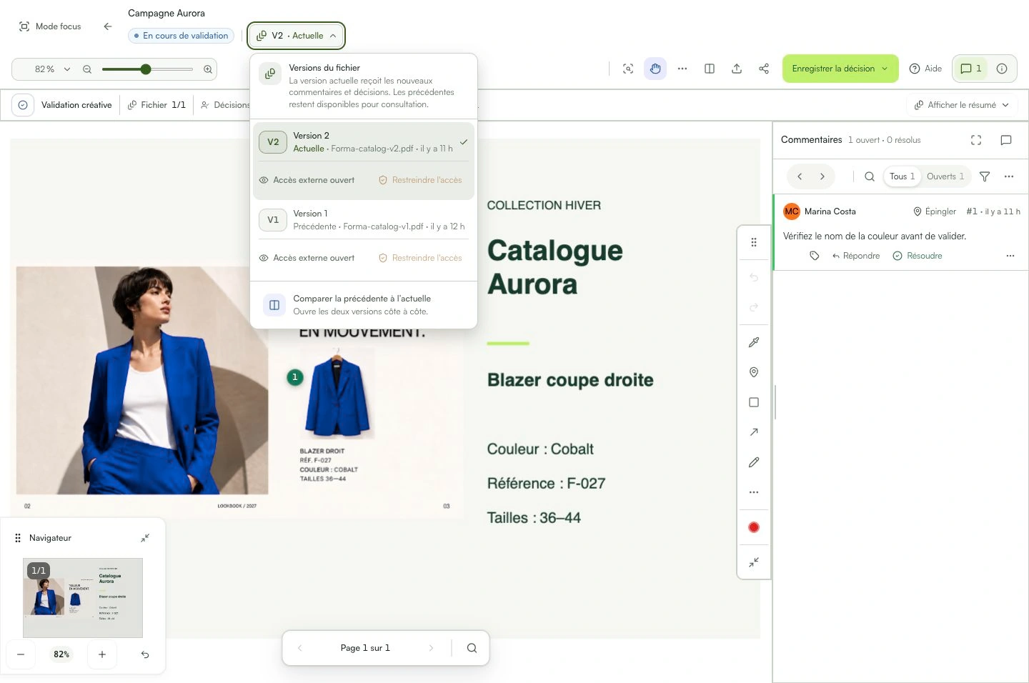Click the page thumbnail in Navigateur
Screen dimensions: 1029x683
pos(83,598)
